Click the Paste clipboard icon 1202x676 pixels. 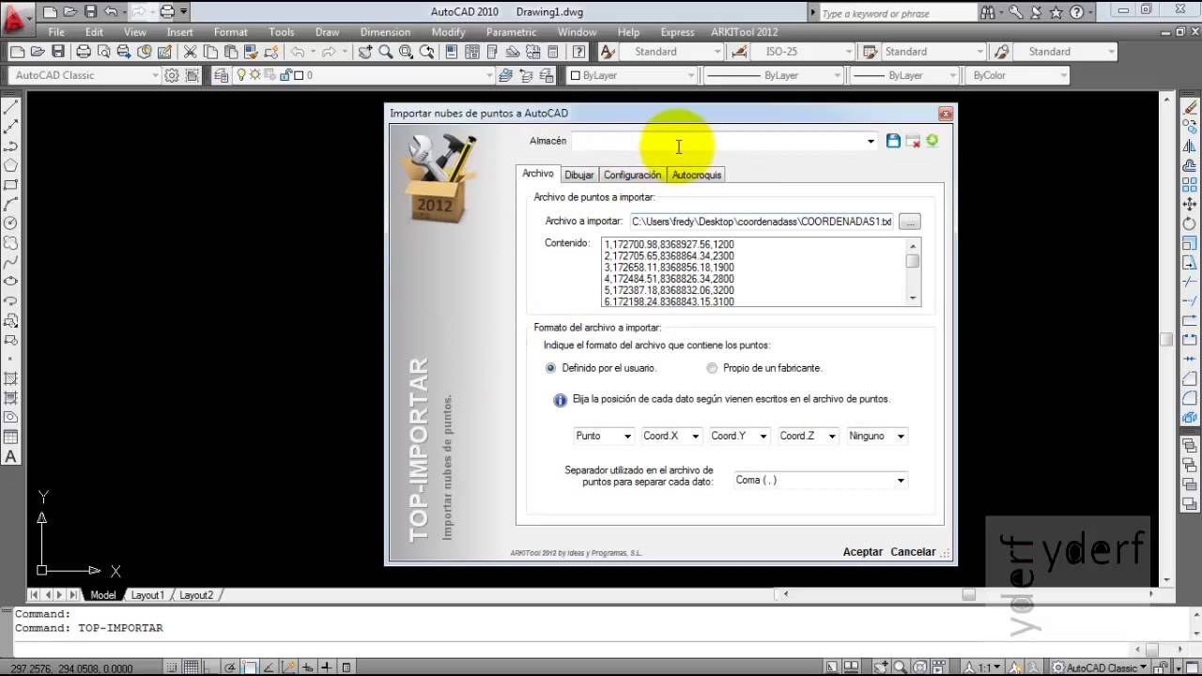tap(232, 52)
